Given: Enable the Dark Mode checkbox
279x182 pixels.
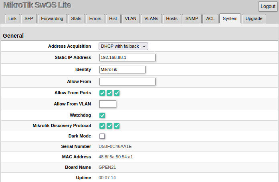Looking at the screenshot, I should click(102, 136).
